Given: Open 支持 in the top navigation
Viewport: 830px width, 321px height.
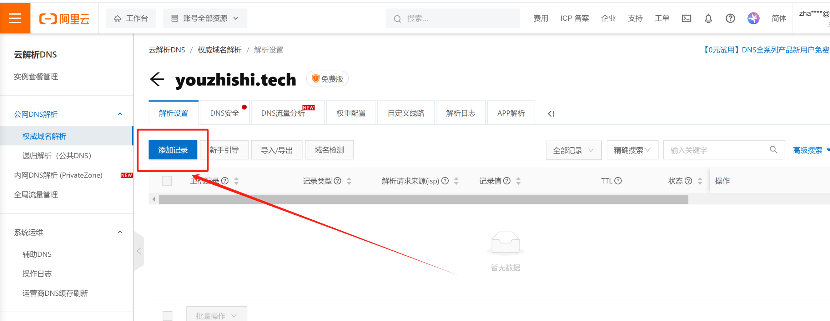Looking at the screenshot, I should 635,18.
